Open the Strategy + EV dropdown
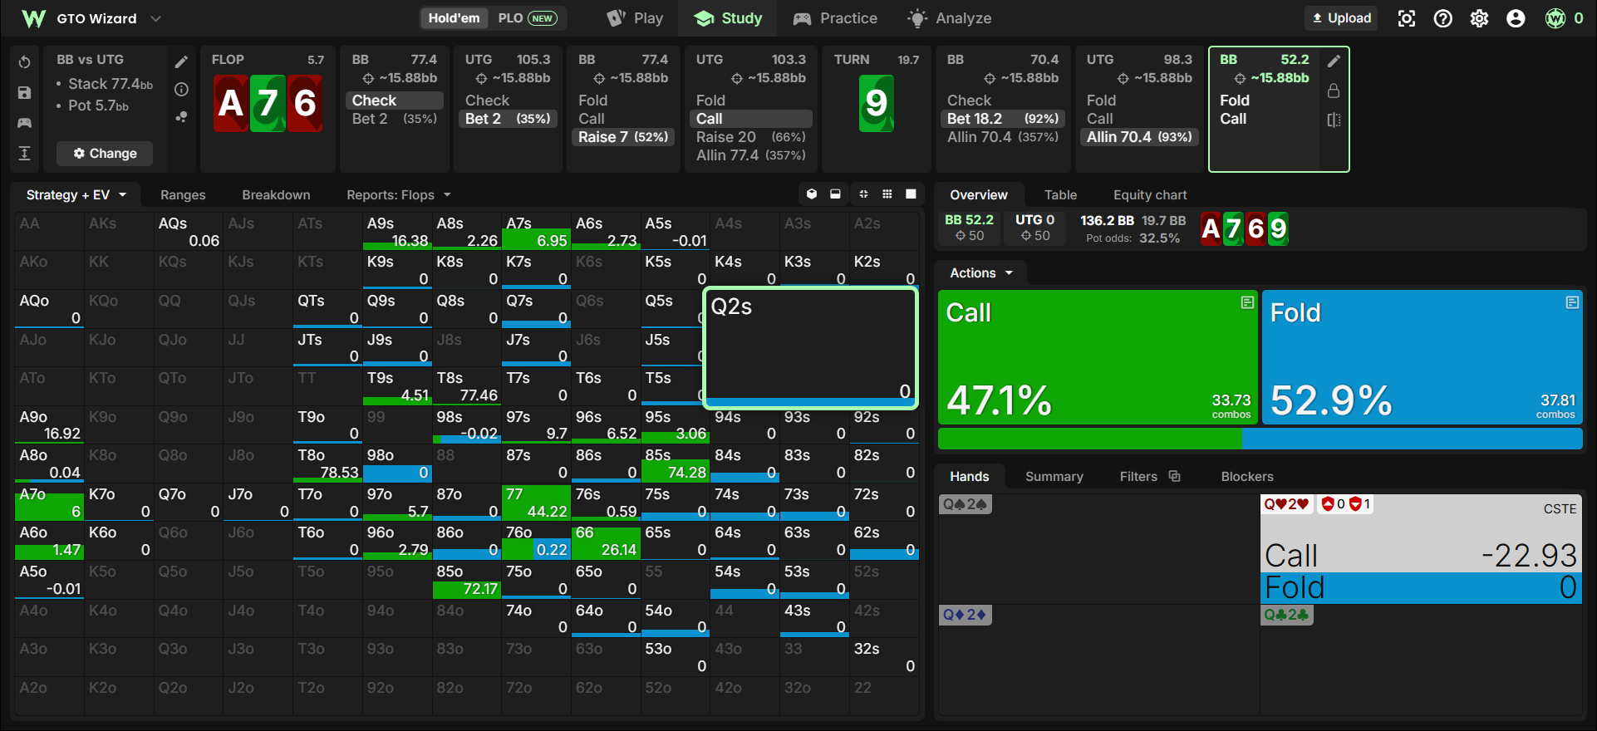The height and width of the screenshot is (731, 1597). point(76,194)
